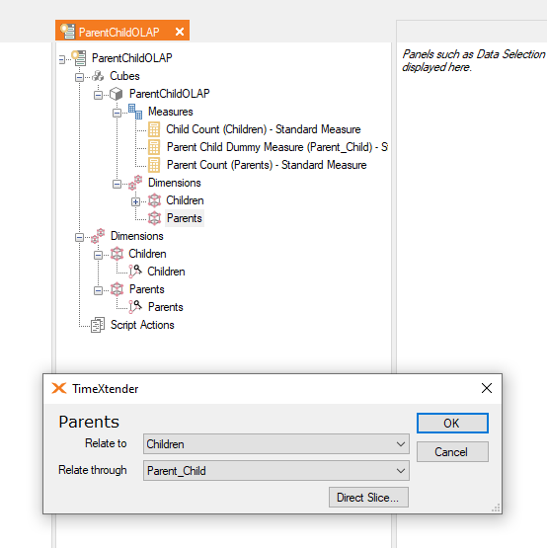This screenshot has height=548, width=547.
Task: Click the root ParentChildOLAP server icon
Action: tap(79, 58)
